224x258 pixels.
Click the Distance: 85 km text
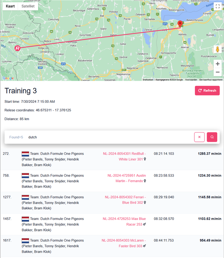tap(17, 119)
